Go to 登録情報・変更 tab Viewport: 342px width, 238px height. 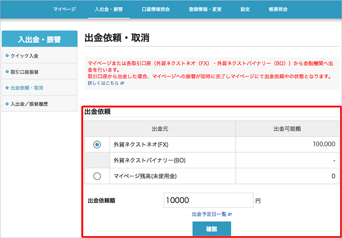pyautogui.click(x=205, y=9)
